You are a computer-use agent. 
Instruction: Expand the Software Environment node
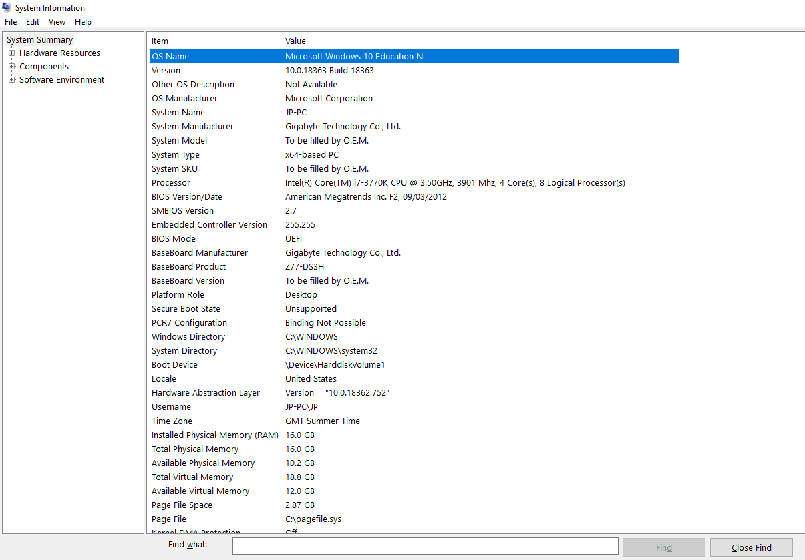[11, 80]
